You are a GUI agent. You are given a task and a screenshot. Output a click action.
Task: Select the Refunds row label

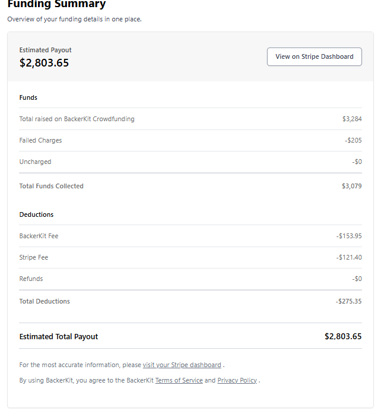(31, 279)
